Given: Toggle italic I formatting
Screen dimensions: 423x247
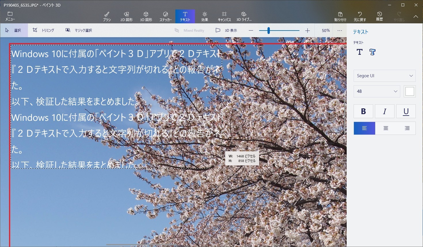Looking at the screenshot, I should (x=385, y=111).
